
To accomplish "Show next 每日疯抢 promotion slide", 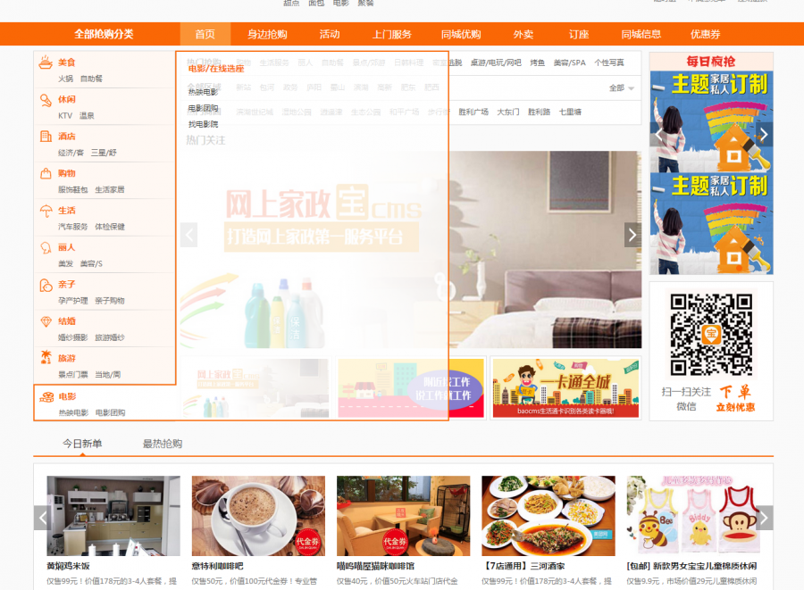I will point(764,135).
